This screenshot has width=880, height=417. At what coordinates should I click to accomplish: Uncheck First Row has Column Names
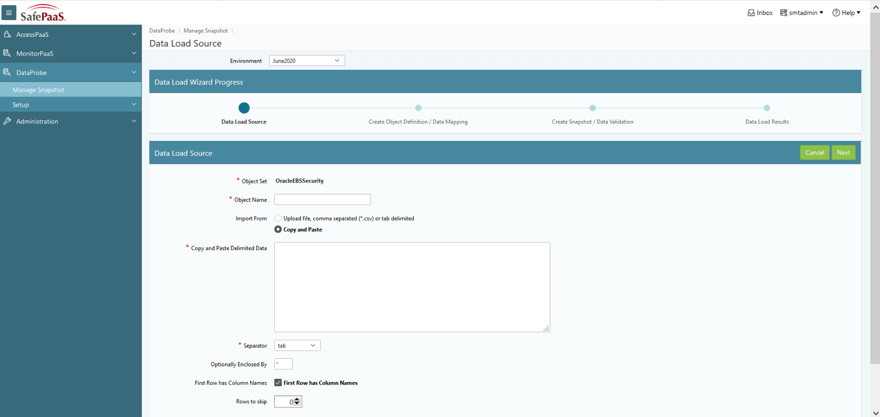pos(278,383)
